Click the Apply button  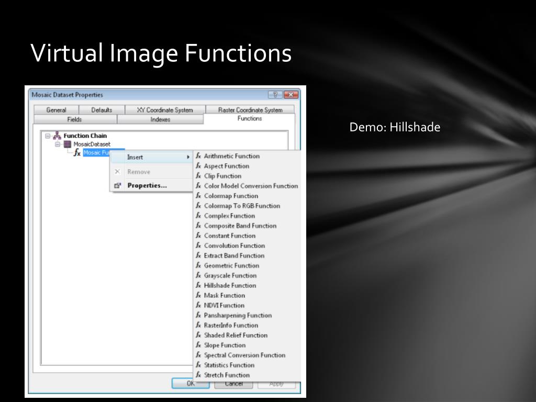(276, 384)
